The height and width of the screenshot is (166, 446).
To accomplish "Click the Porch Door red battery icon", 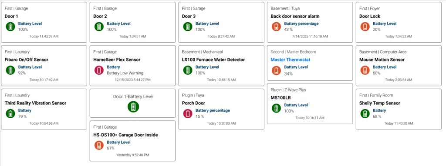I will tap(188, 113).
